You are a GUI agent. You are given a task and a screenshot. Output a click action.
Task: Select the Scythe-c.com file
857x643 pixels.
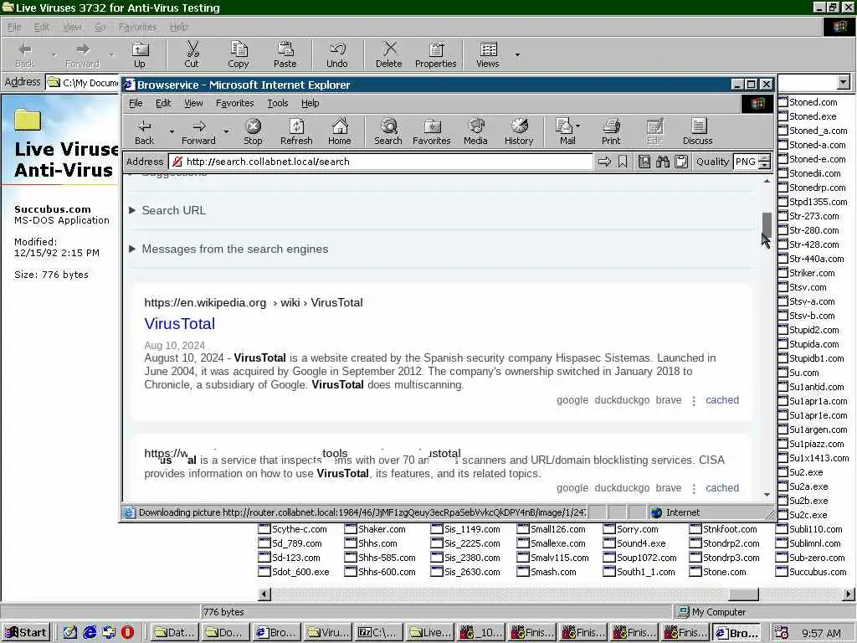(x=292, y=529)
